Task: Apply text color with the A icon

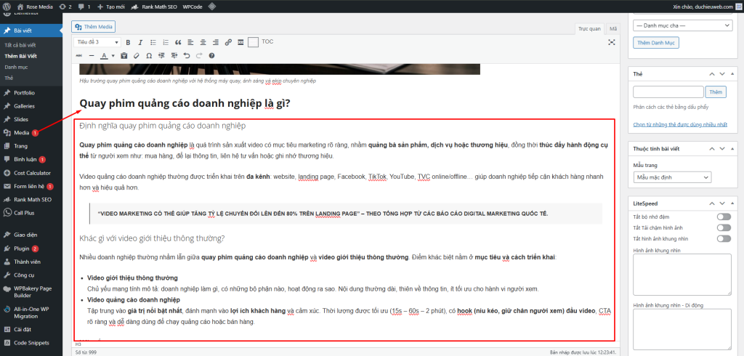Action: pos(105,55)
